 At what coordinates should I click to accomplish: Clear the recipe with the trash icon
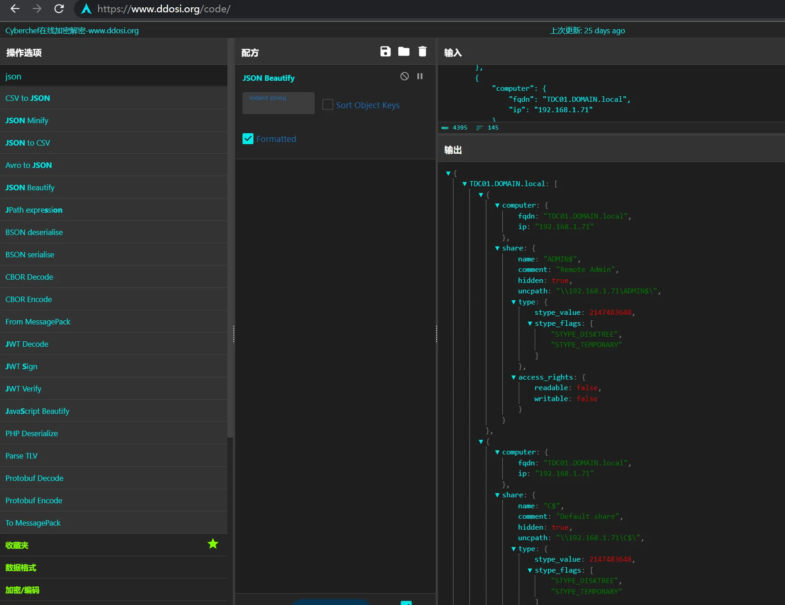[x=422, y=52]
